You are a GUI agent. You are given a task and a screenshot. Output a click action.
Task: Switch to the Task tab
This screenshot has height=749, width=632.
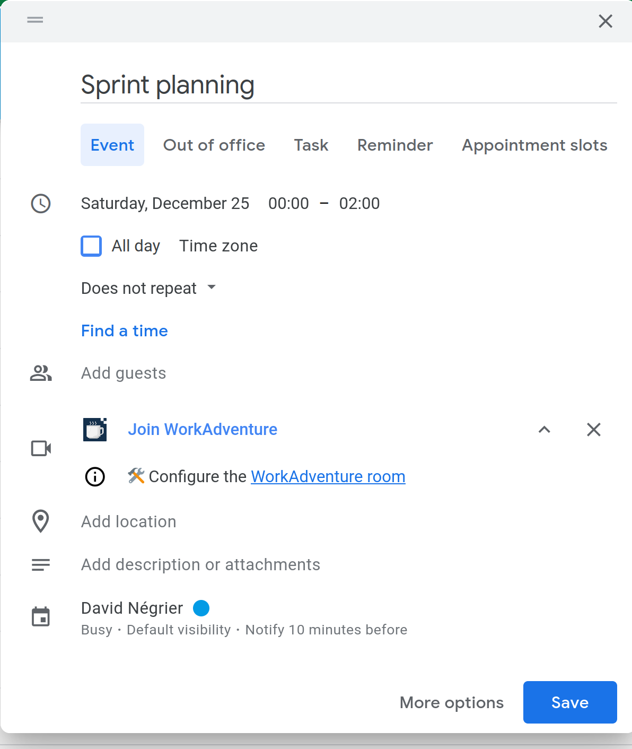311,145
